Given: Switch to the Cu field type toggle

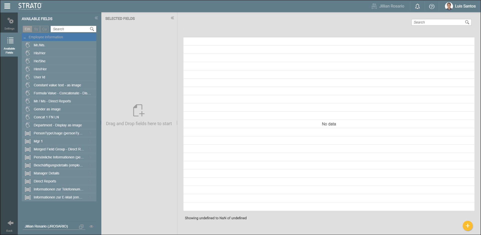Looking at the screenshot, I should (44, 29).
